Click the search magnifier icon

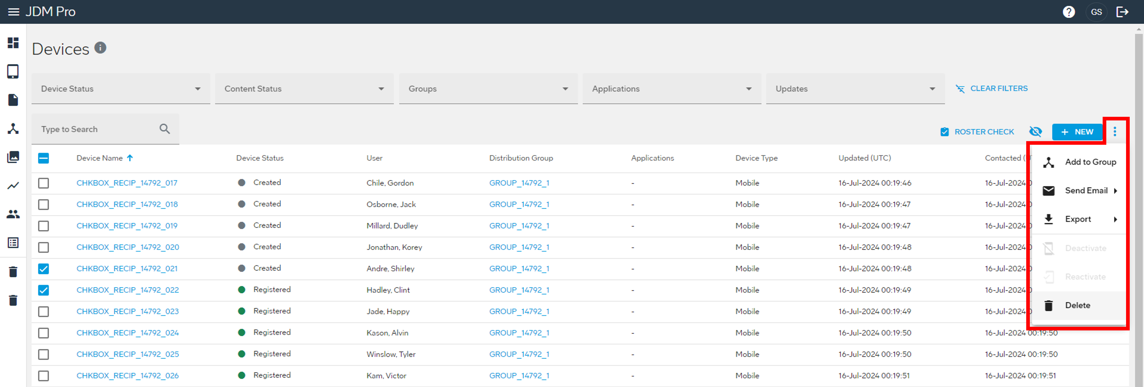coord(165,129)
